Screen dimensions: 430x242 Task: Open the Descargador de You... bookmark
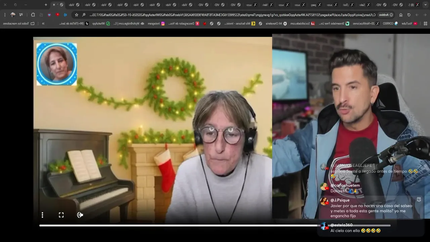(183, 24)
